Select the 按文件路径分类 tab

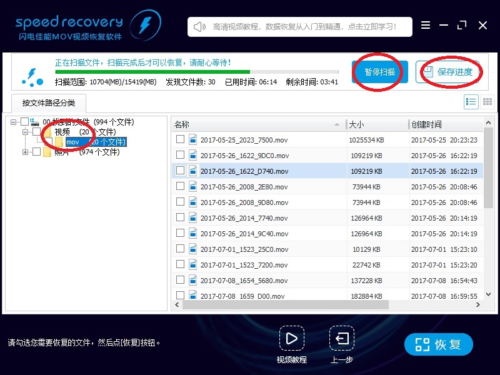click(48, 103)
